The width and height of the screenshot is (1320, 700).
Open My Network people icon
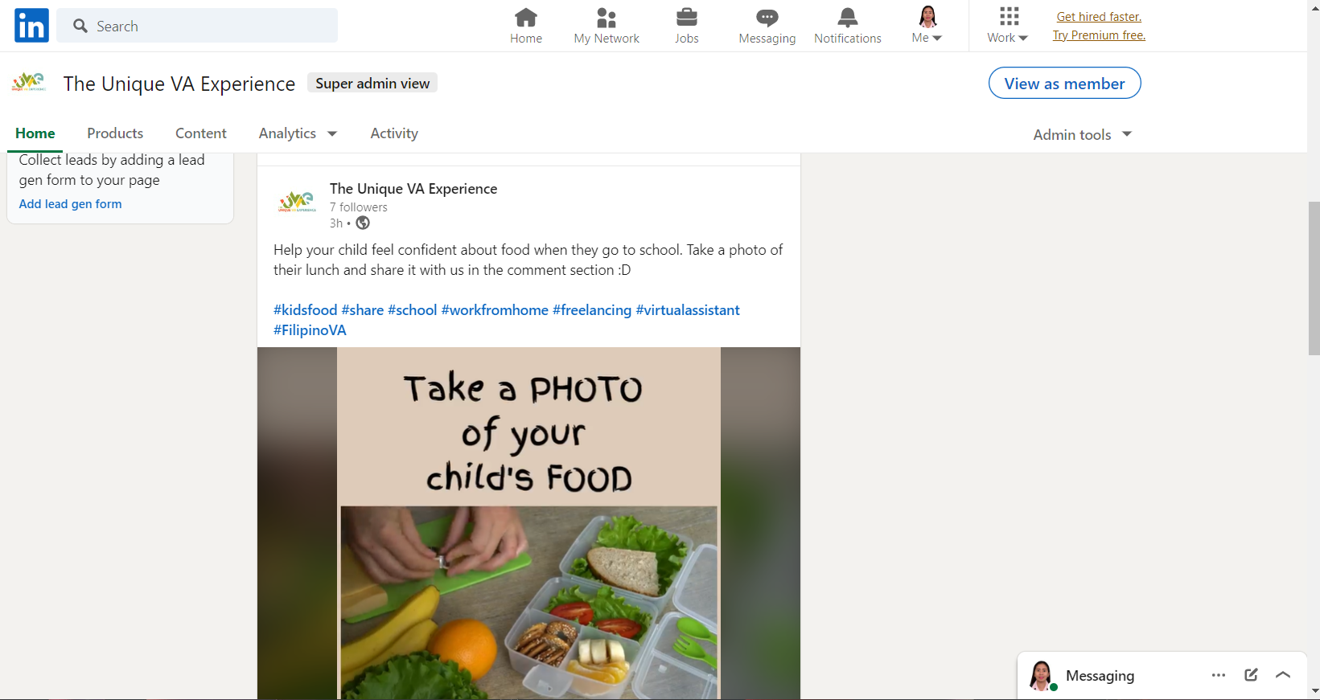[607, 17]
